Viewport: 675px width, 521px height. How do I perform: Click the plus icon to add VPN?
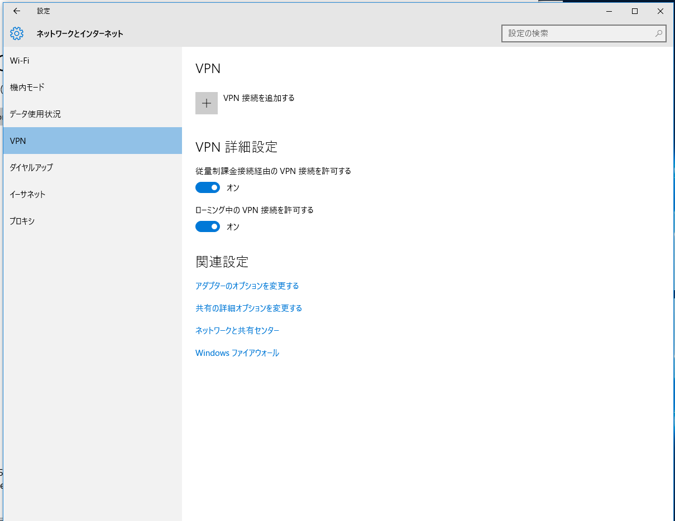pos(207,103)
